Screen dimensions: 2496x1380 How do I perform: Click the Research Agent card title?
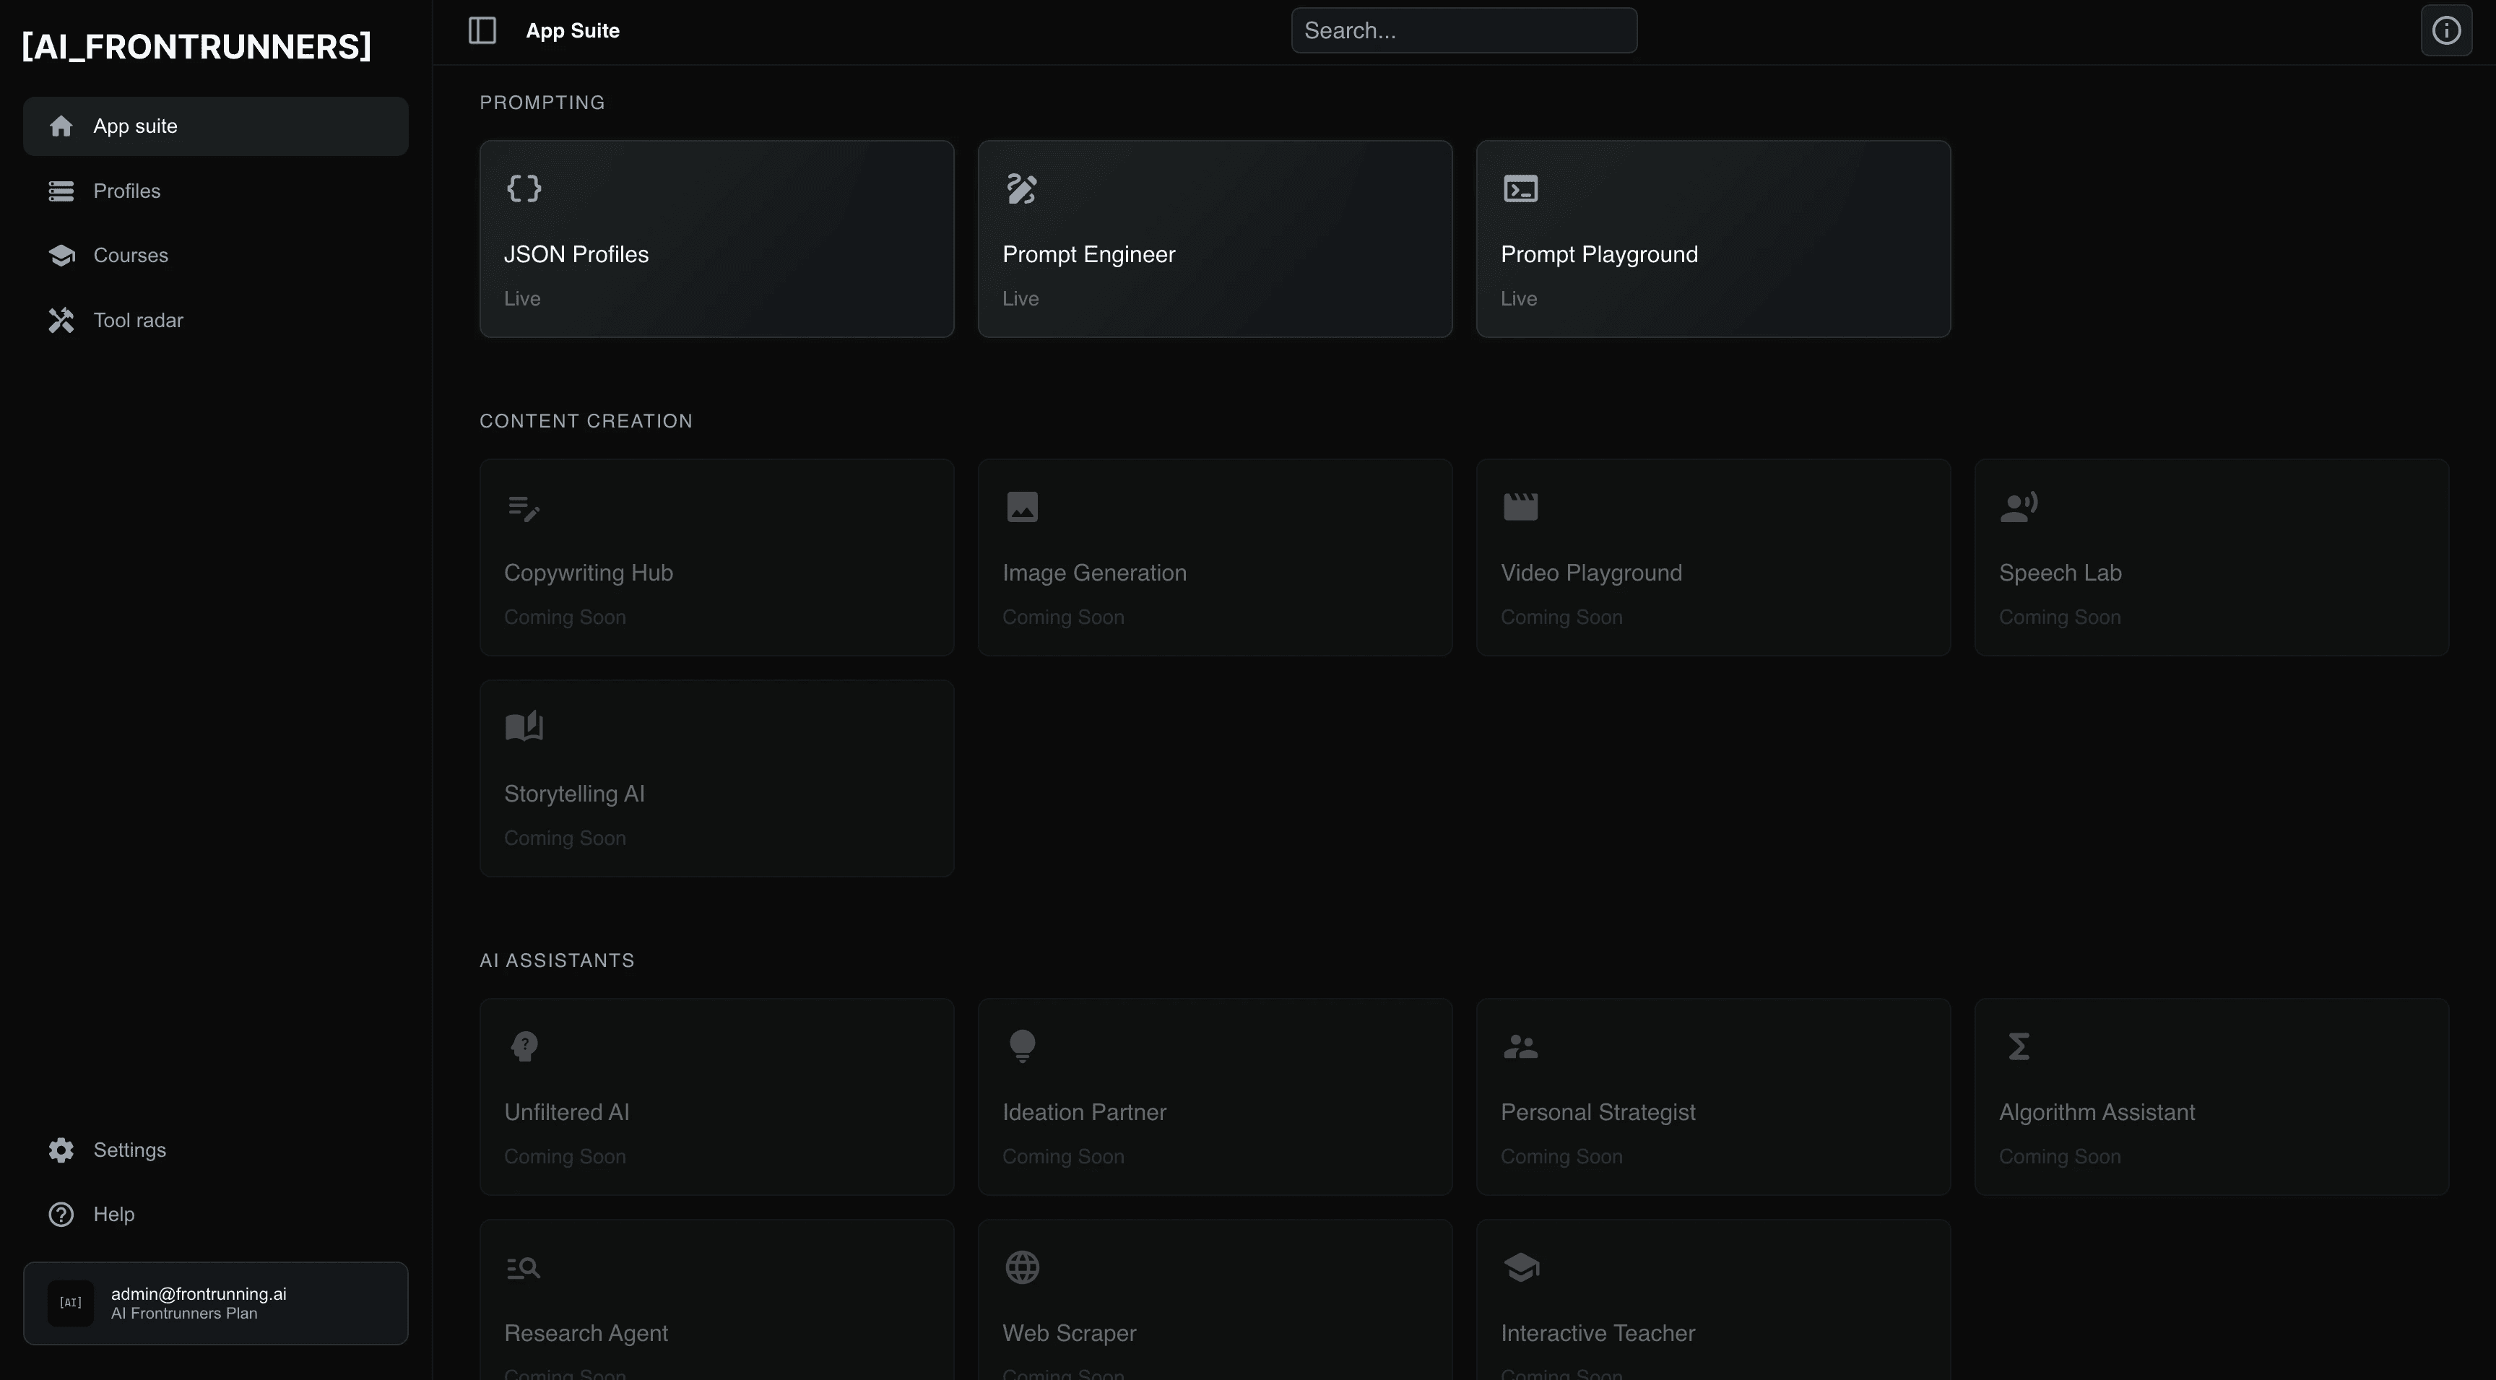pyautogui.click(x=586, y=1334)
